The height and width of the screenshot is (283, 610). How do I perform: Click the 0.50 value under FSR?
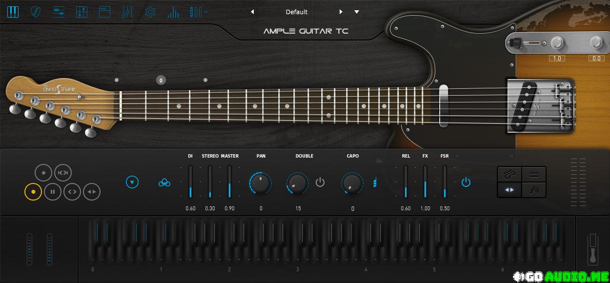click(445, 208)
